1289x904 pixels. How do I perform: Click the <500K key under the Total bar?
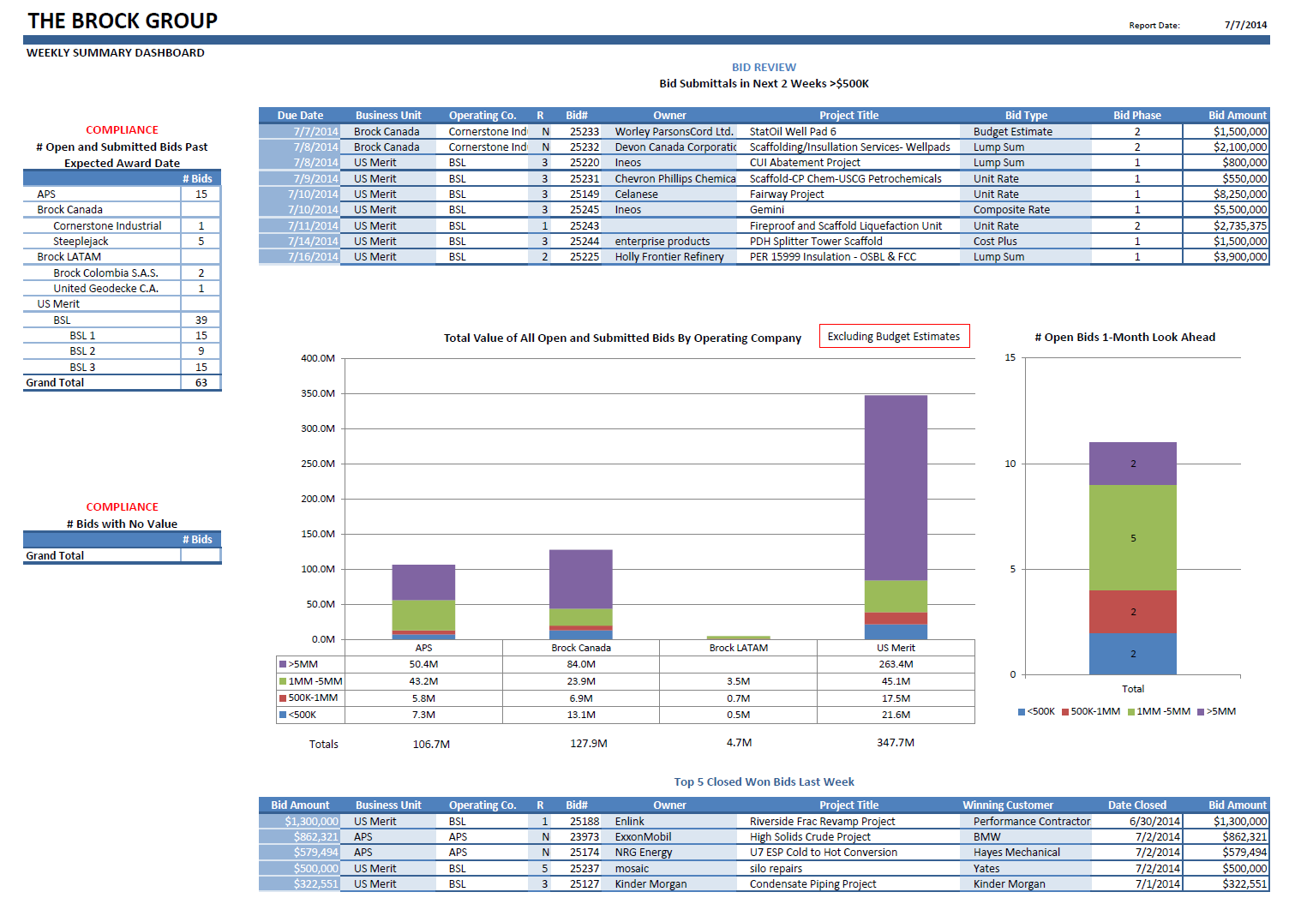tap(1020, 710)
